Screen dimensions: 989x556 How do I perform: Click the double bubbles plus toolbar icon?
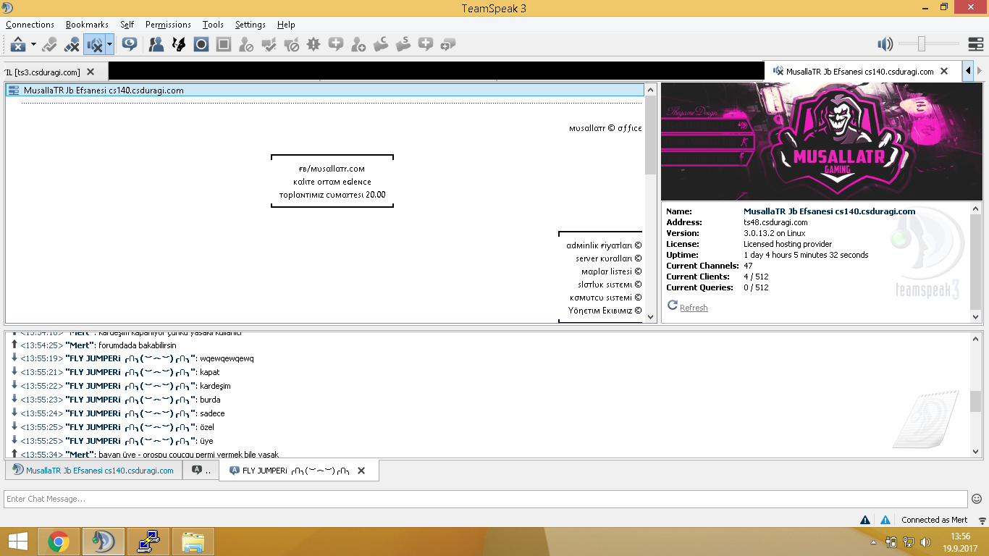[448, 45]
